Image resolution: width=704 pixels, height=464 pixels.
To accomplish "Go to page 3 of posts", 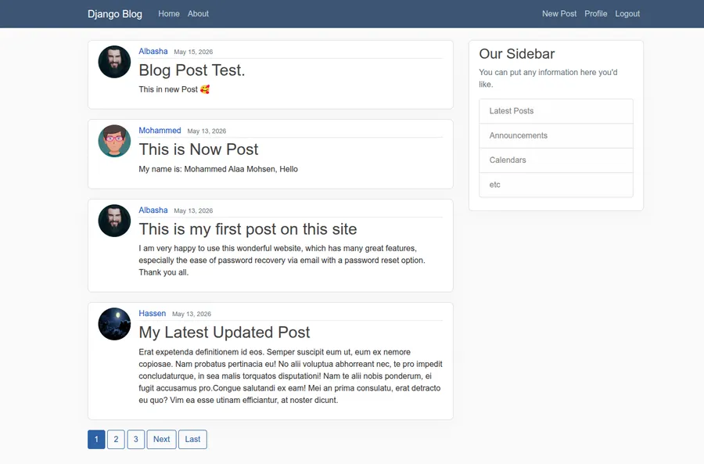I will [135, 439].
